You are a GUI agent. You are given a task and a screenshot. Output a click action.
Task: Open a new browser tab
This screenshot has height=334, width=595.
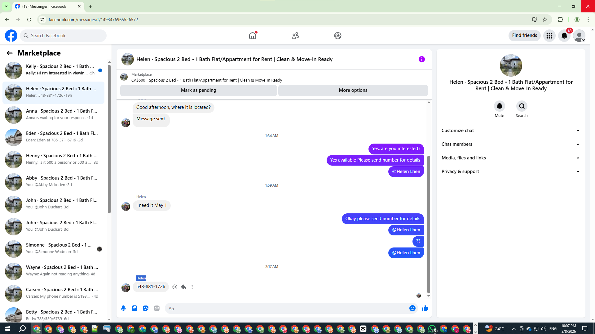90,6
